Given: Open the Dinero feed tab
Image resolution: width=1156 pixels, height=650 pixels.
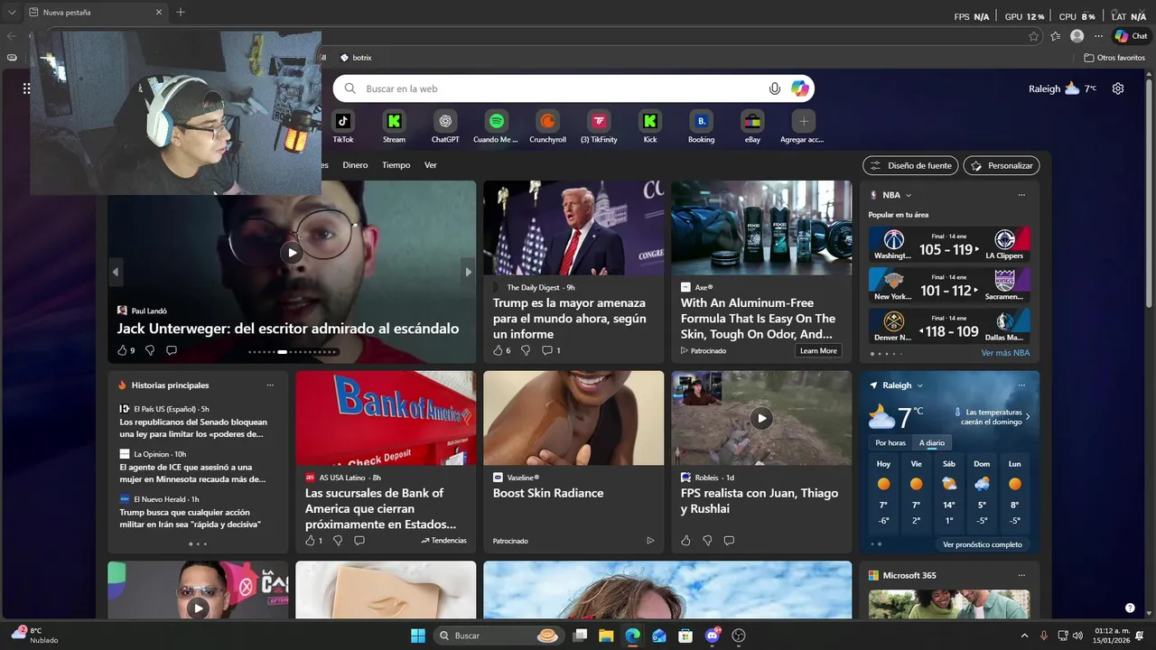Looking at the screenshot, I should pyautogui.click(x=355, y=165).
